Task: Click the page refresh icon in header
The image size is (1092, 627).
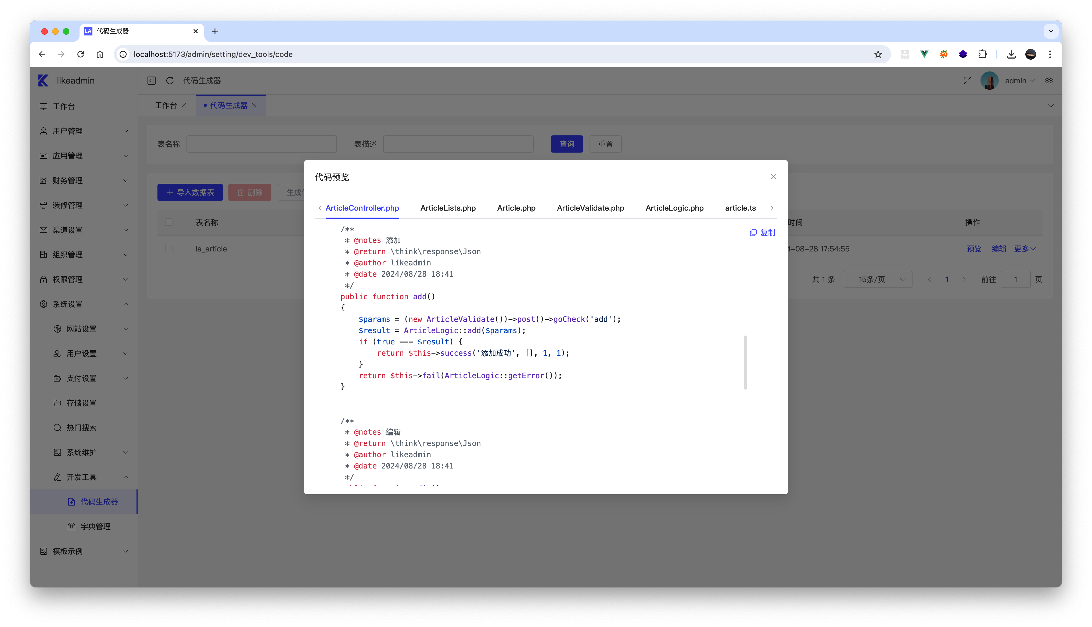Action: click(x=170, y=81)
